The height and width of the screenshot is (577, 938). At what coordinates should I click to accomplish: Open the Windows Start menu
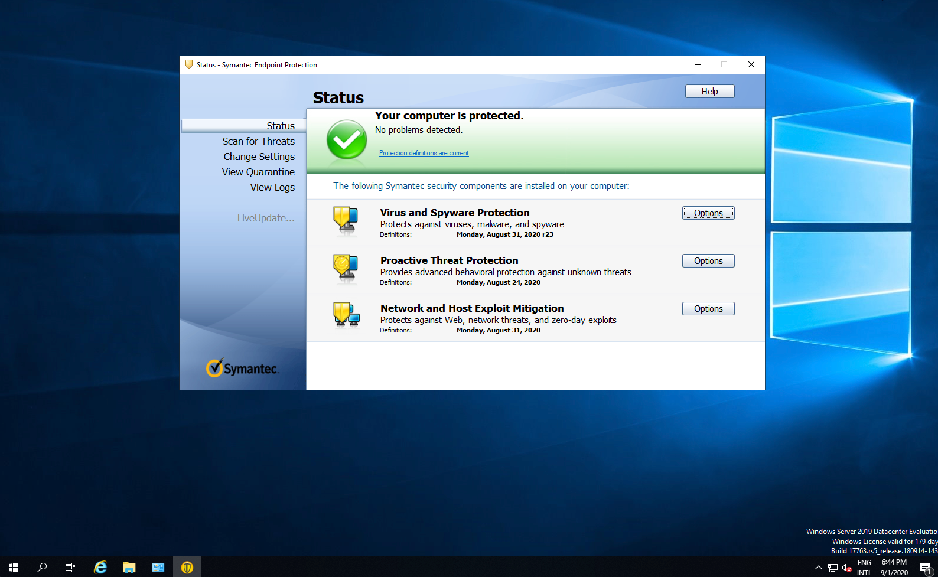click(14, 567)
